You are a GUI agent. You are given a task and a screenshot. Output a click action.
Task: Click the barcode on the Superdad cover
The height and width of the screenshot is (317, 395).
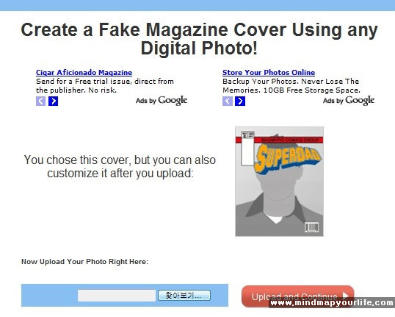pyautogui.click(x=311, y=227)
